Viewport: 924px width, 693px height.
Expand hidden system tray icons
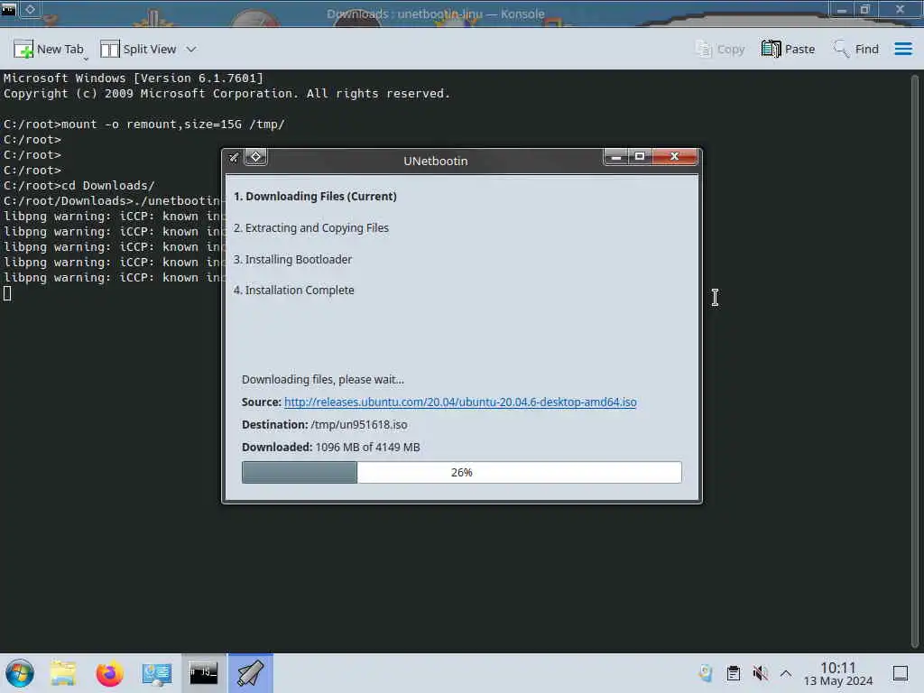coord(786,673)
